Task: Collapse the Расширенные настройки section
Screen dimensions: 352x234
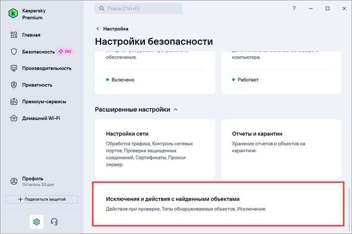Action: pyautogui.click(x=176, y=110)
